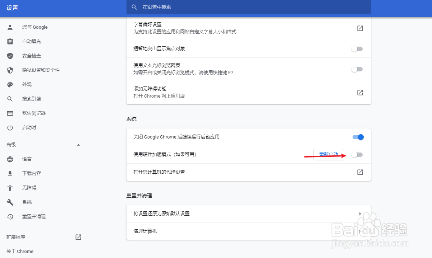432x258 pixels.
Task: Enable 使用硬件加速模式 switch
Action: (x=357, y=155)
